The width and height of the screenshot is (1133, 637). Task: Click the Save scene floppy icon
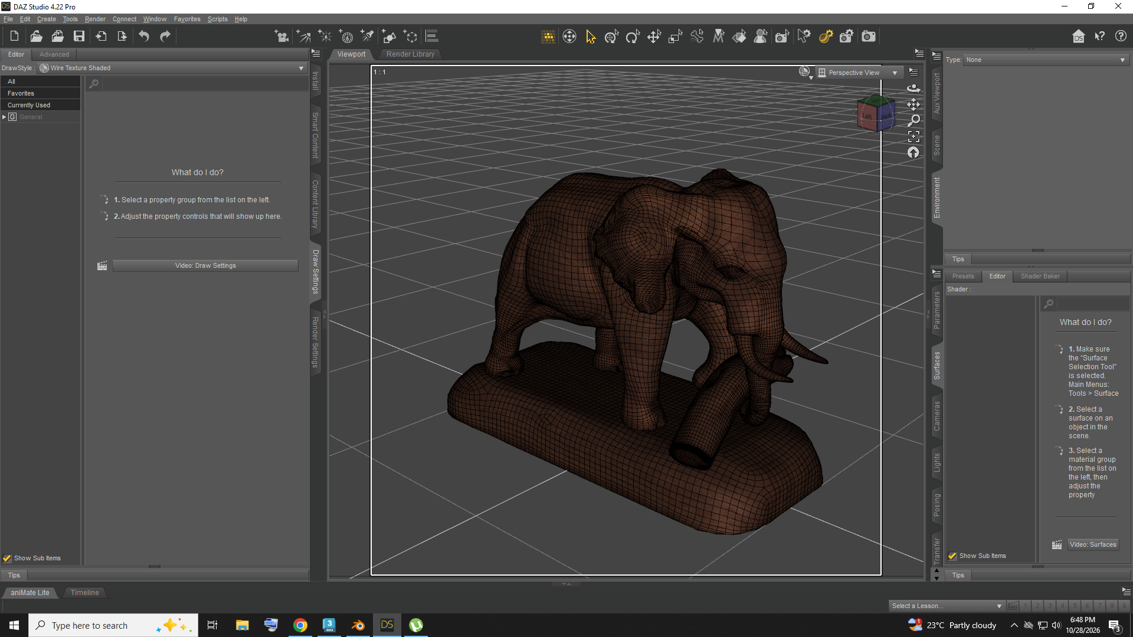pos(78,37)
